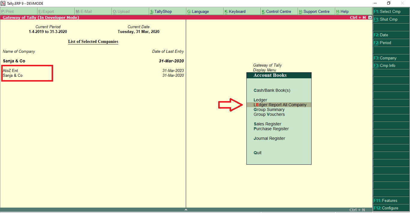Open Group Vouchers entry
This screenshot has height=213, width=410.
coord(269,114)
